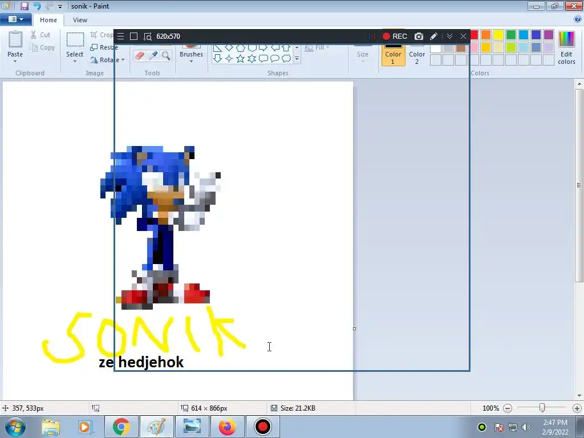The width and height of the screenshot is (584, 438).
Task: Pick the indigo color swatch
Action: 536,35
